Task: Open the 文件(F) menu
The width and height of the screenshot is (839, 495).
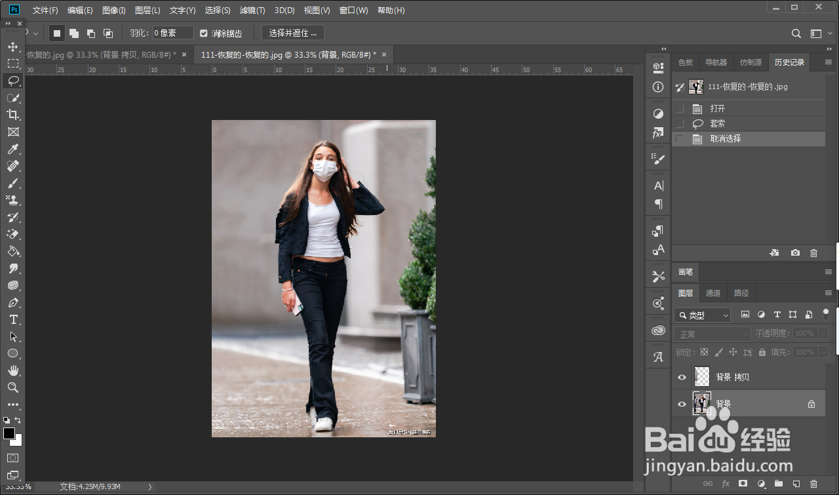Action: click(x=45, y=10)
